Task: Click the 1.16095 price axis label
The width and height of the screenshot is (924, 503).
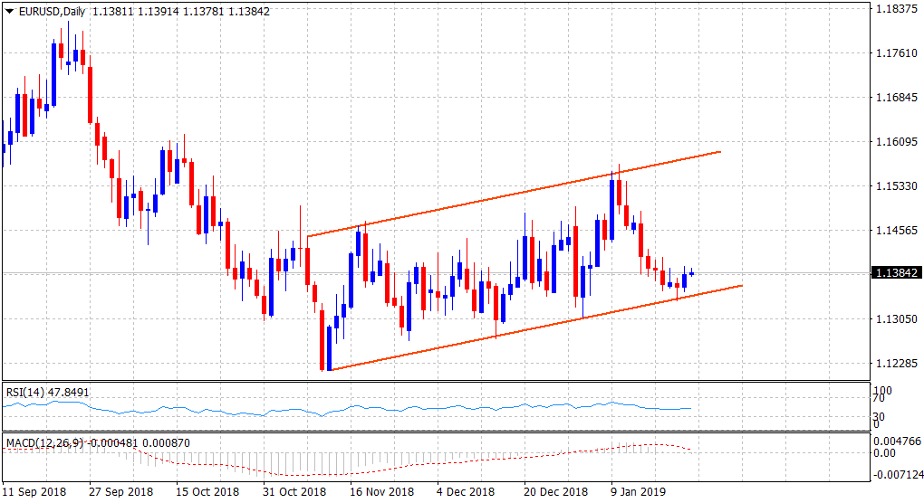Action: click(896, 141)
